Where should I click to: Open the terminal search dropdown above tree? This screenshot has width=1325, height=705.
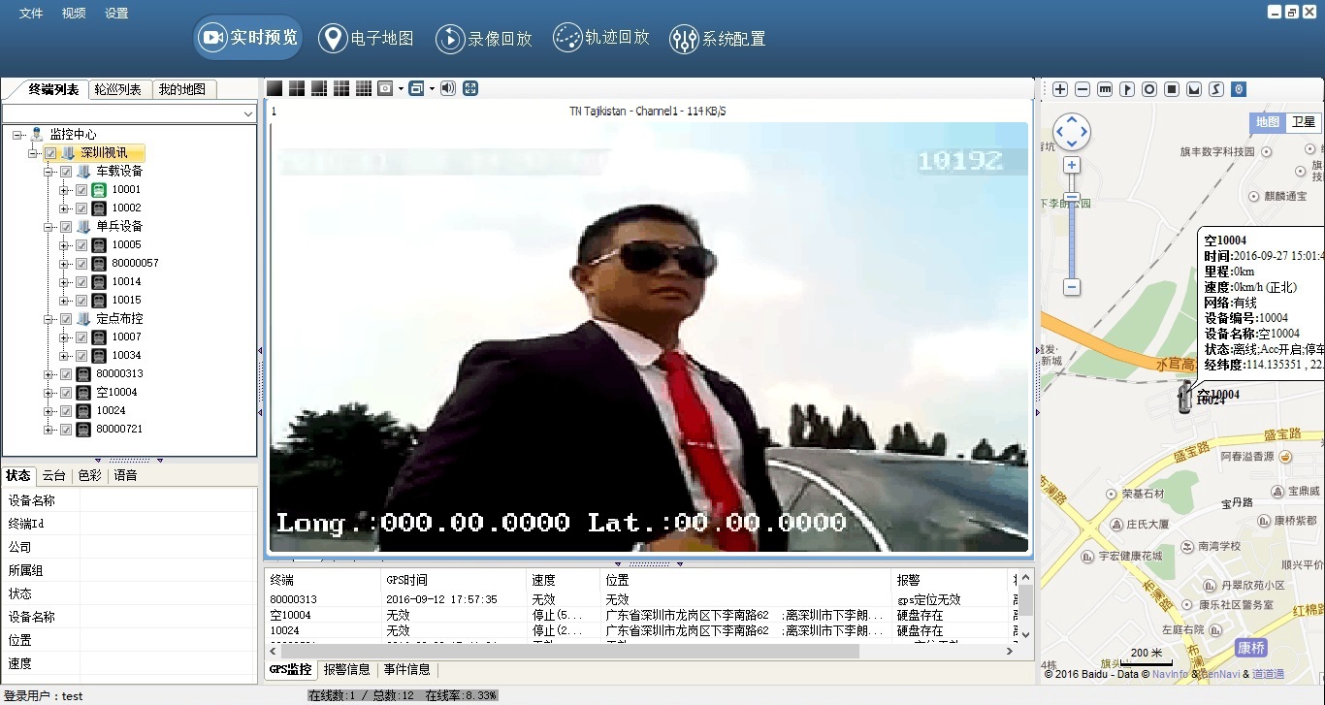click(248, 113)
